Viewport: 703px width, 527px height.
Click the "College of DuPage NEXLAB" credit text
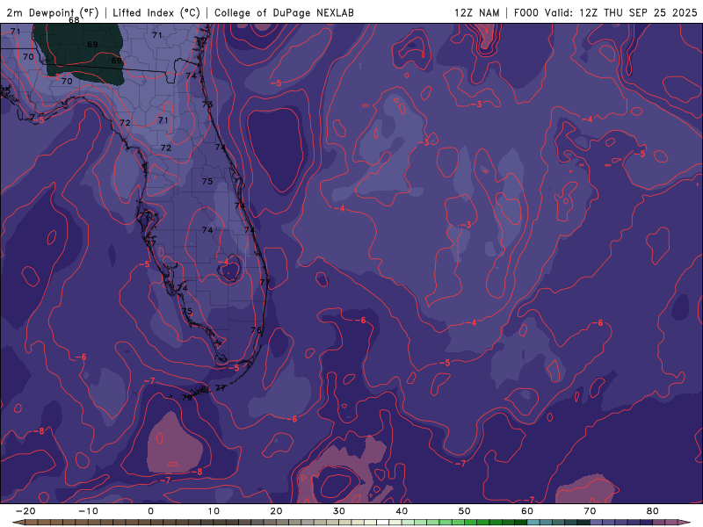pos(284,12)
